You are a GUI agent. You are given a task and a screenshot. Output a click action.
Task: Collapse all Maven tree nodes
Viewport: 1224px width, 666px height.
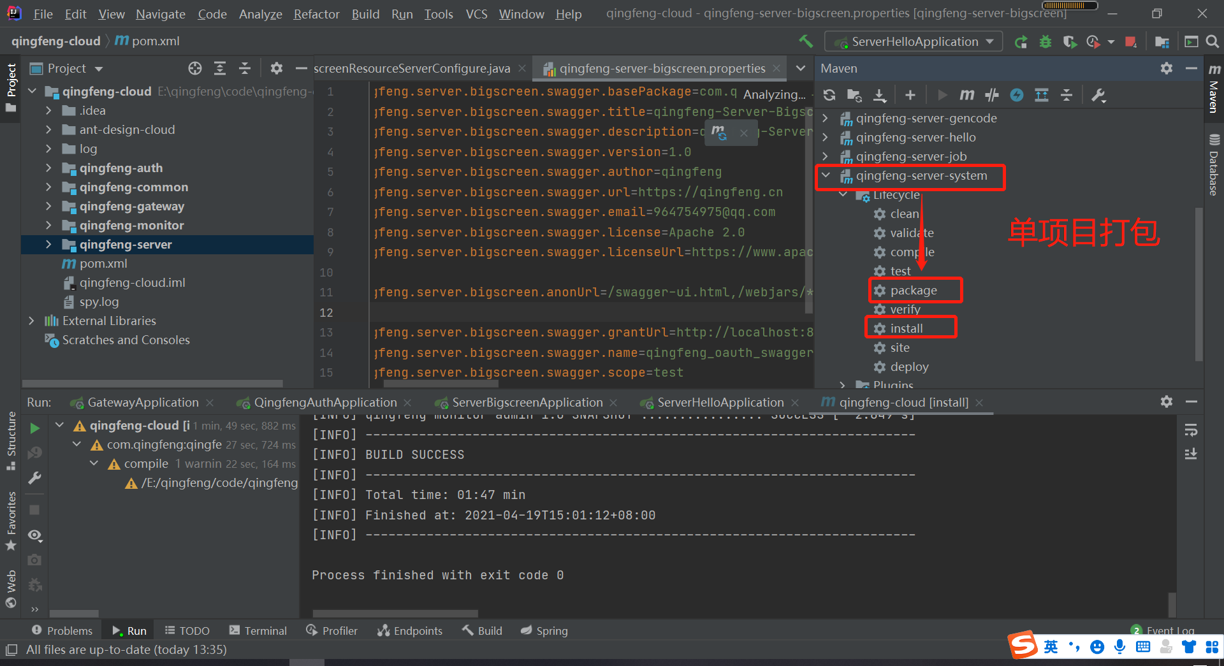(x=1067, y=95)
